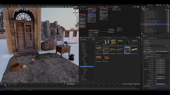Open the Follow Preferences import dropdown
Screen dimensions: 170x95
pyautogui.click(x=109, y=37)
